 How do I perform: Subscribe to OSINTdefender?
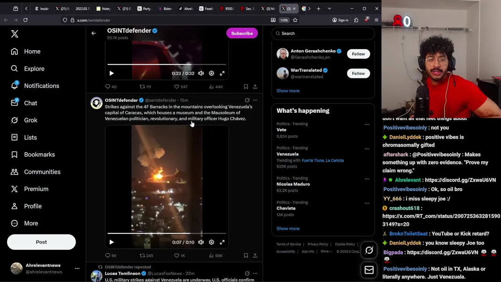[242, 33]
